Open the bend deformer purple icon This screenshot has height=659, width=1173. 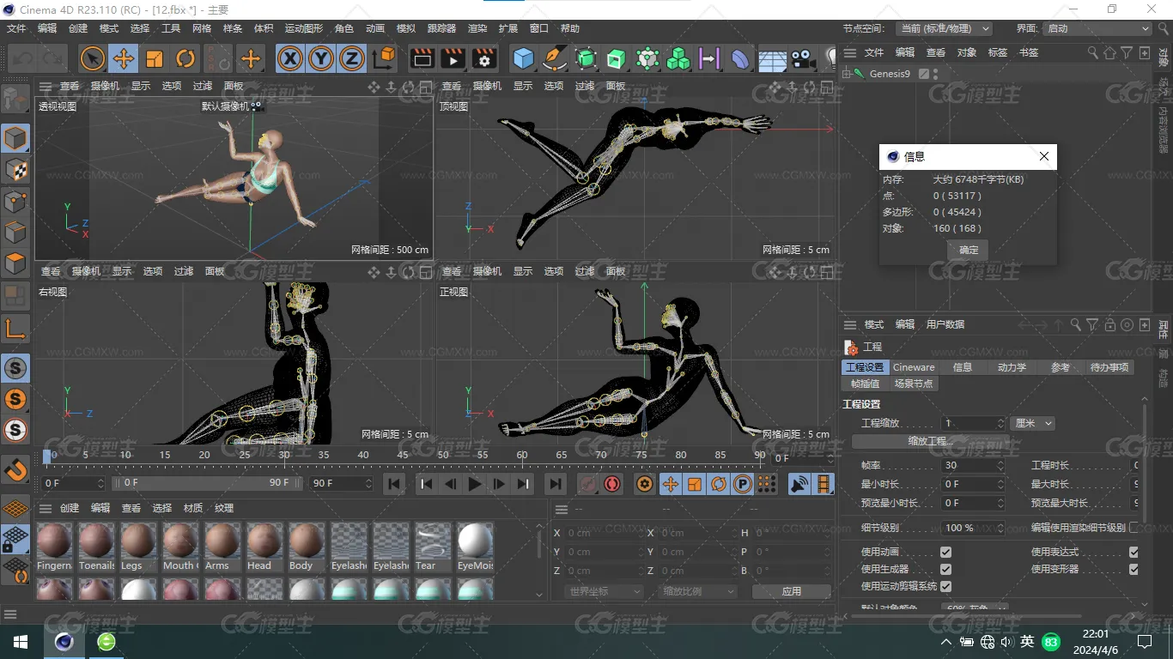coord(739,58)
